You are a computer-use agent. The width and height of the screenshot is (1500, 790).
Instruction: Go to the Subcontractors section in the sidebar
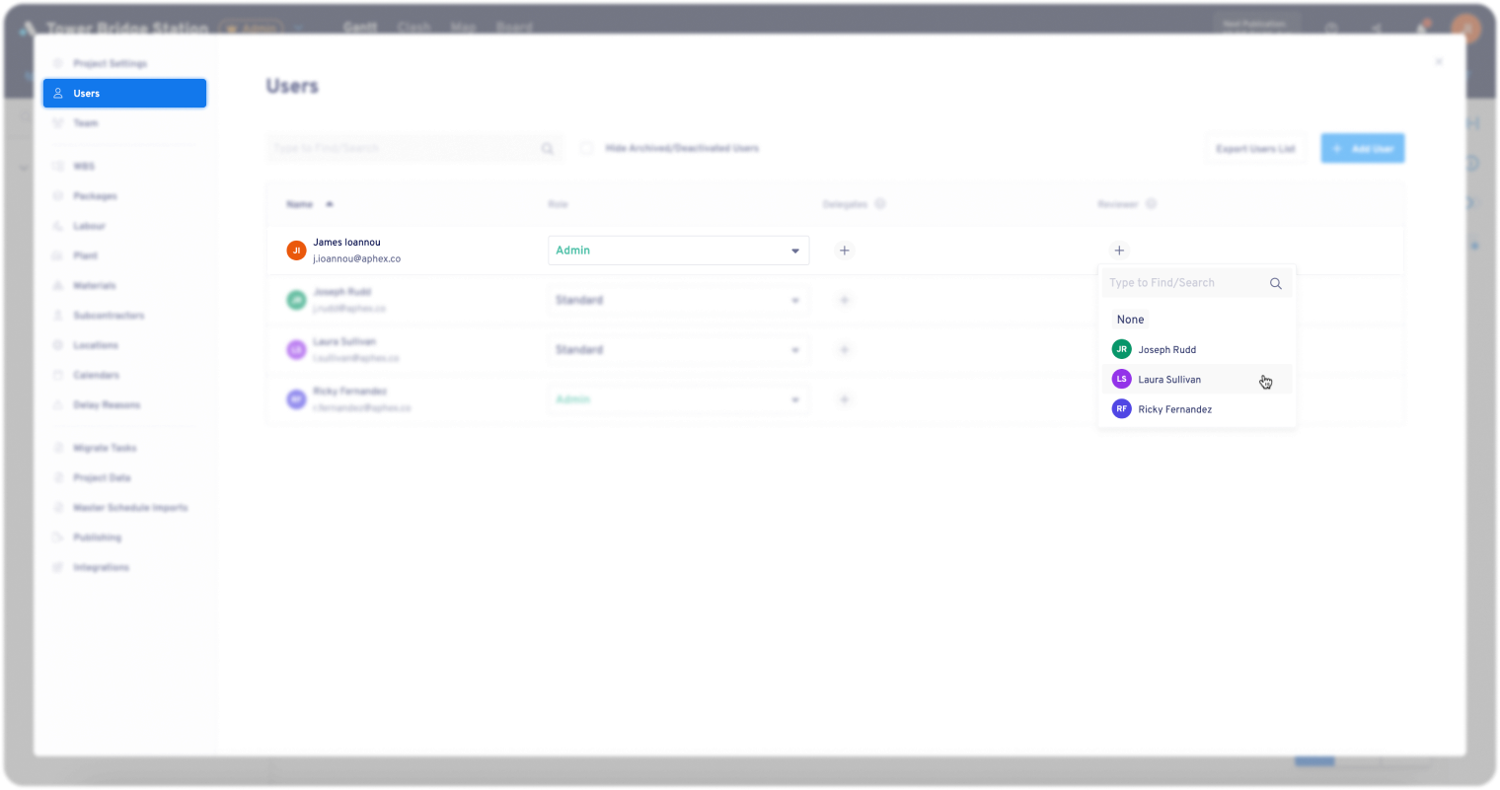click(x=109, y=316)
